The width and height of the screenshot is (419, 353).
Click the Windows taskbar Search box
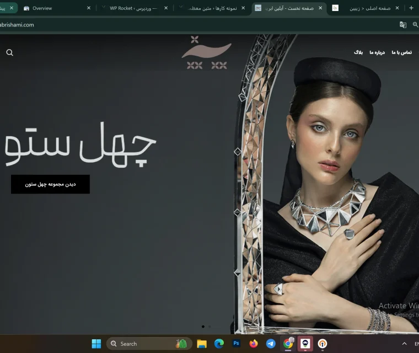coord(149,344)
